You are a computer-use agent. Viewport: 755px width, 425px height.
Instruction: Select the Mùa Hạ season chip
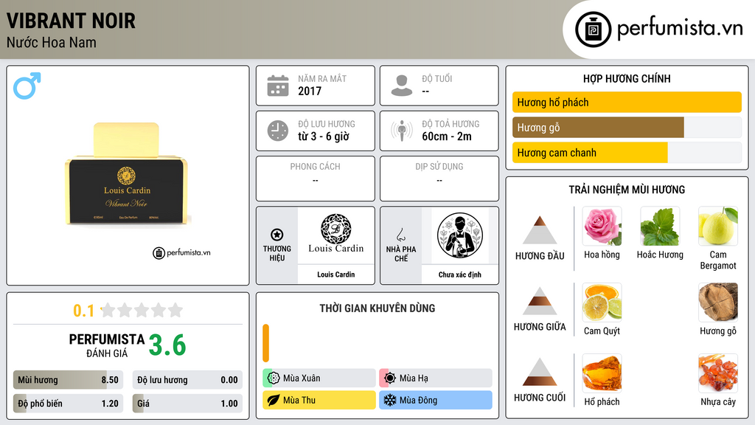point(435,379)
